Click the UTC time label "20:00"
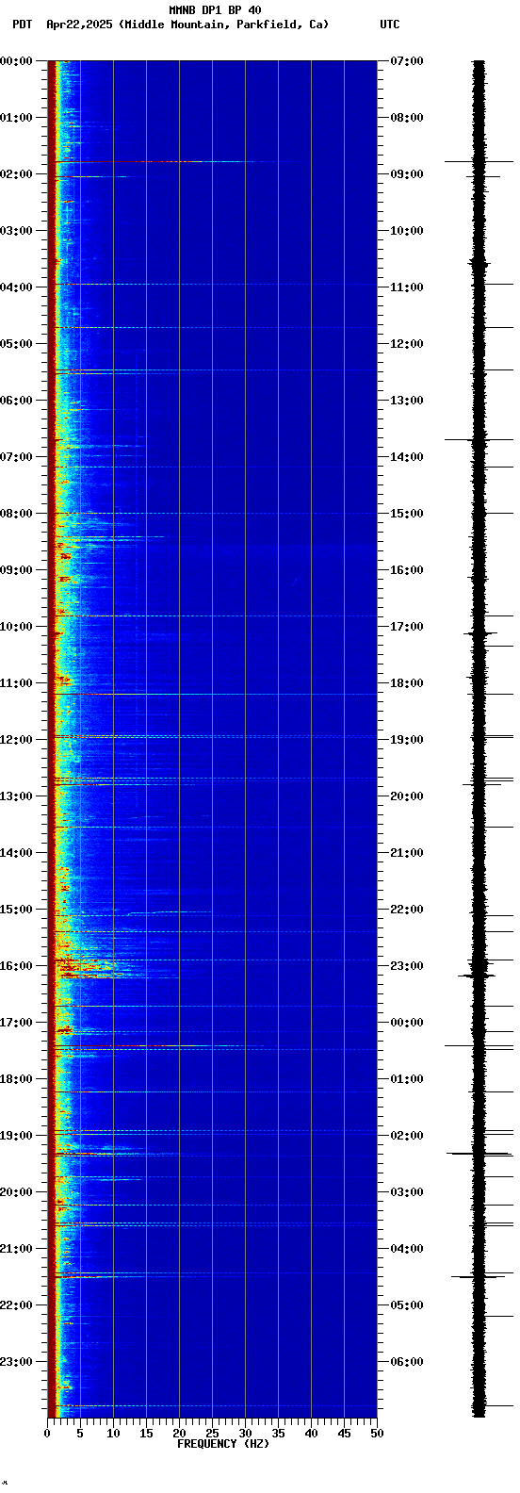 (407, 796)
